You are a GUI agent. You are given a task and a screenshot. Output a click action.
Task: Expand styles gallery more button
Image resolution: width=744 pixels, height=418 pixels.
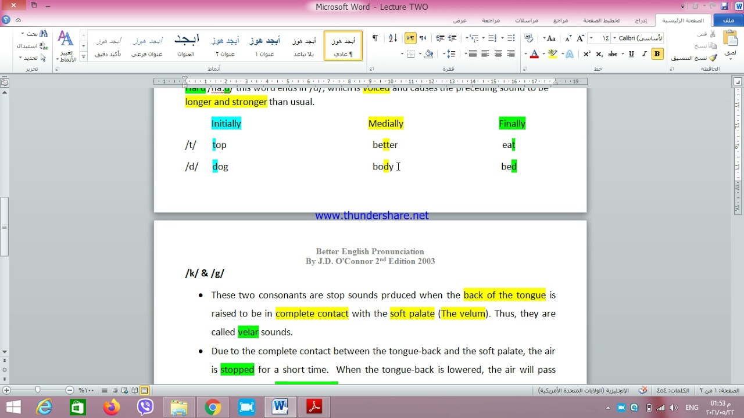click(83, 57)
